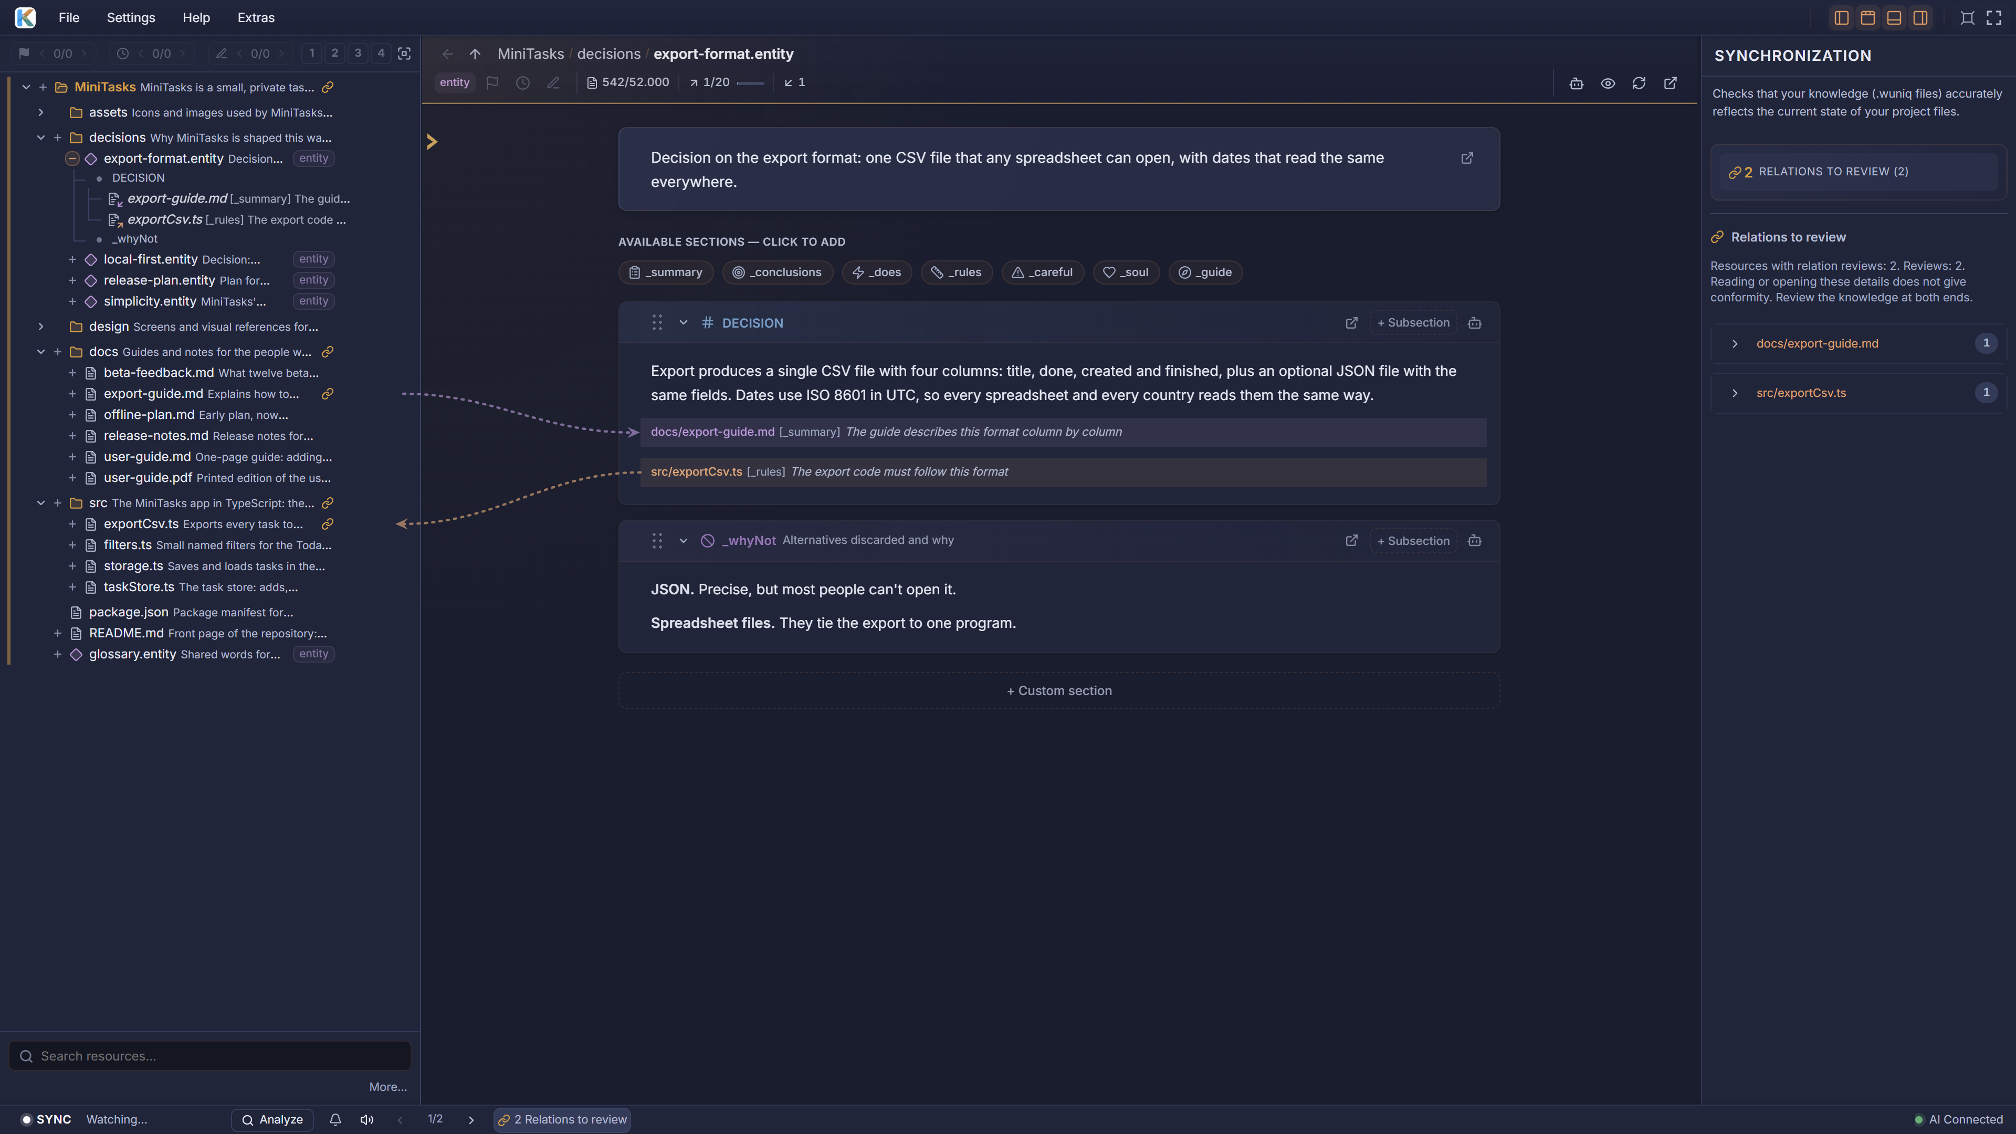The image size is (2016, 1134).
Task: Toggle the eye preview icon in the entity toolbar
Action: 1608,83
